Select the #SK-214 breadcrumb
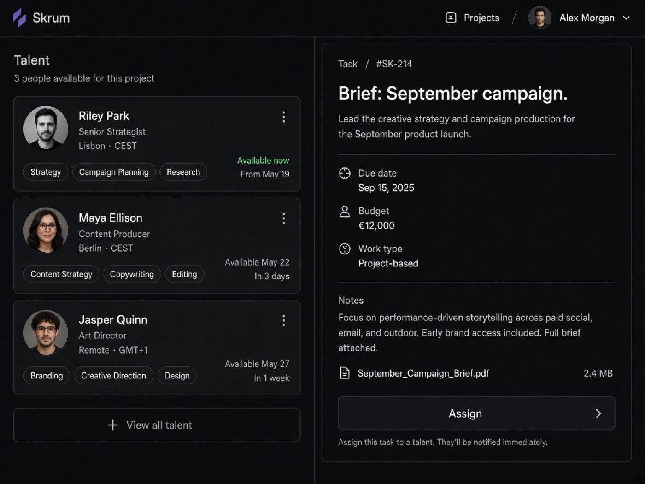Screen dimensions: 645x484 tap(394, 64)
